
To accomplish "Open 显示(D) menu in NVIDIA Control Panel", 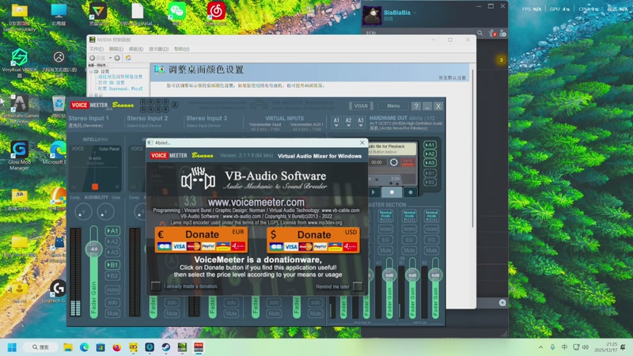I will click(159, 49).
